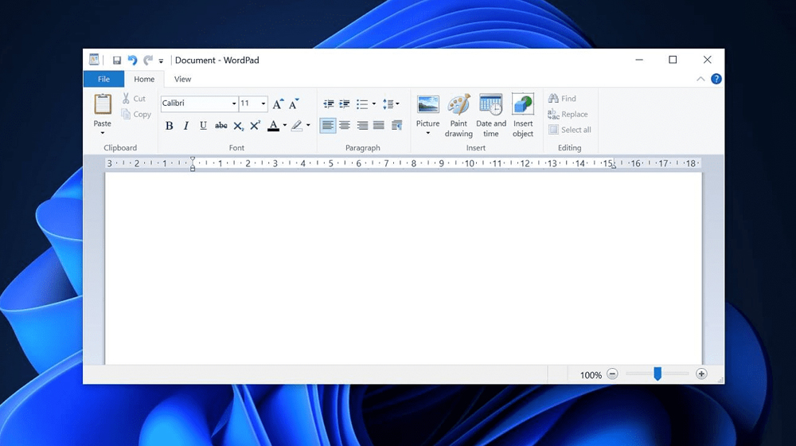Viewport: 796px width, 446px height.
Task: Close the WordPad window
Action: click(707, 60)
